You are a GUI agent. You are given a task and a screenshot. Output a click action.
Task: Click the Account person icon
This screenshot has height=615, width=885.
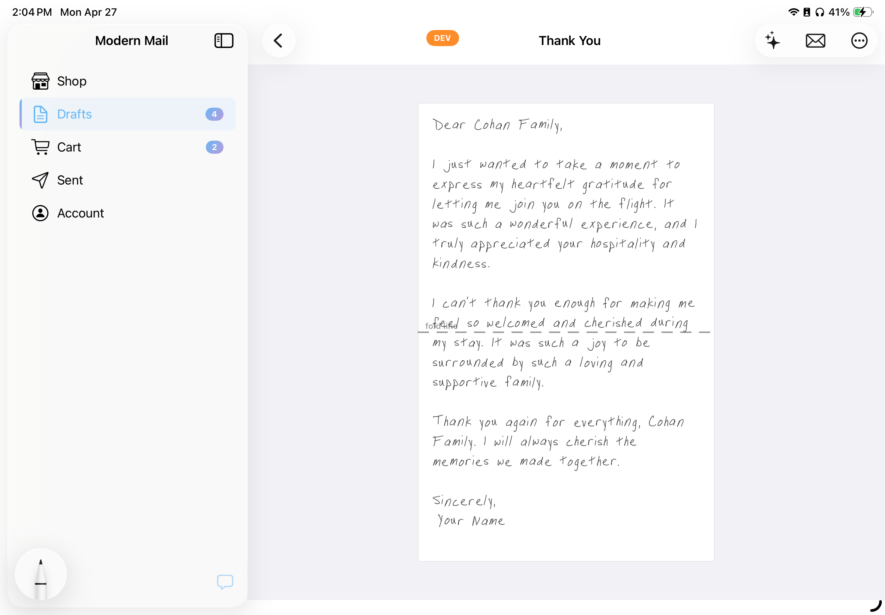[40, 213]
